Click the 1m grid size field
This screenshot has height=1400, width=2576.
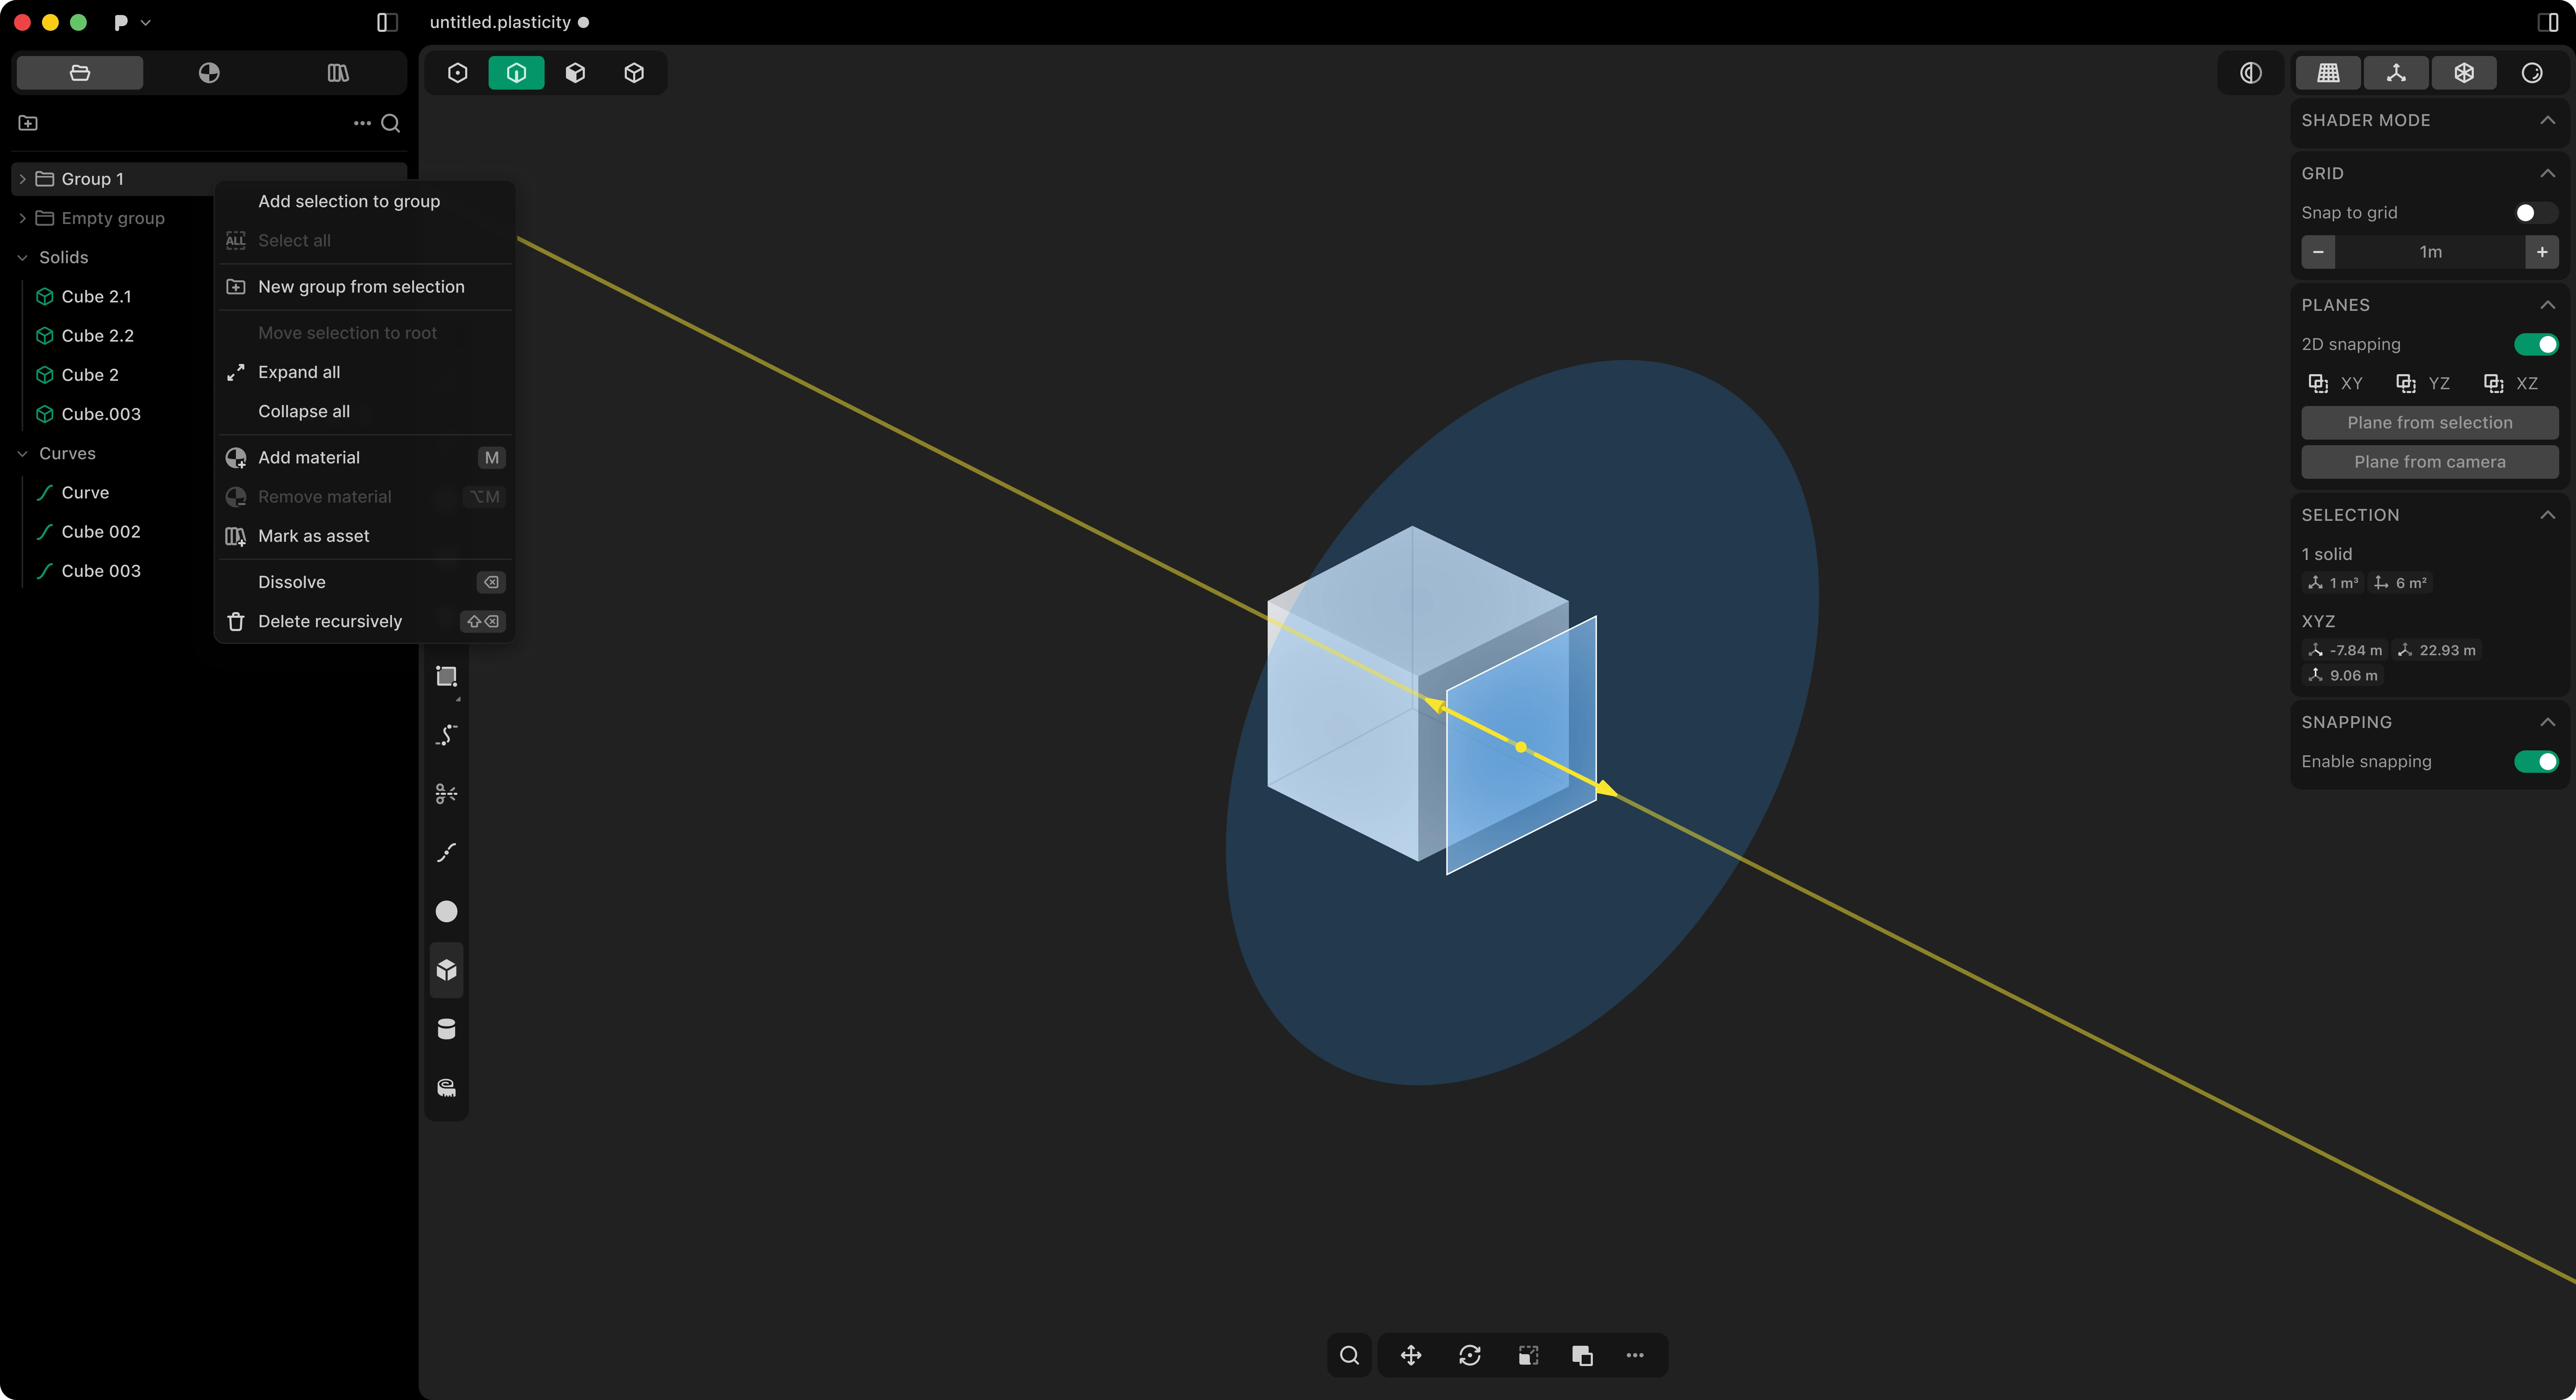pos(2430,252)
